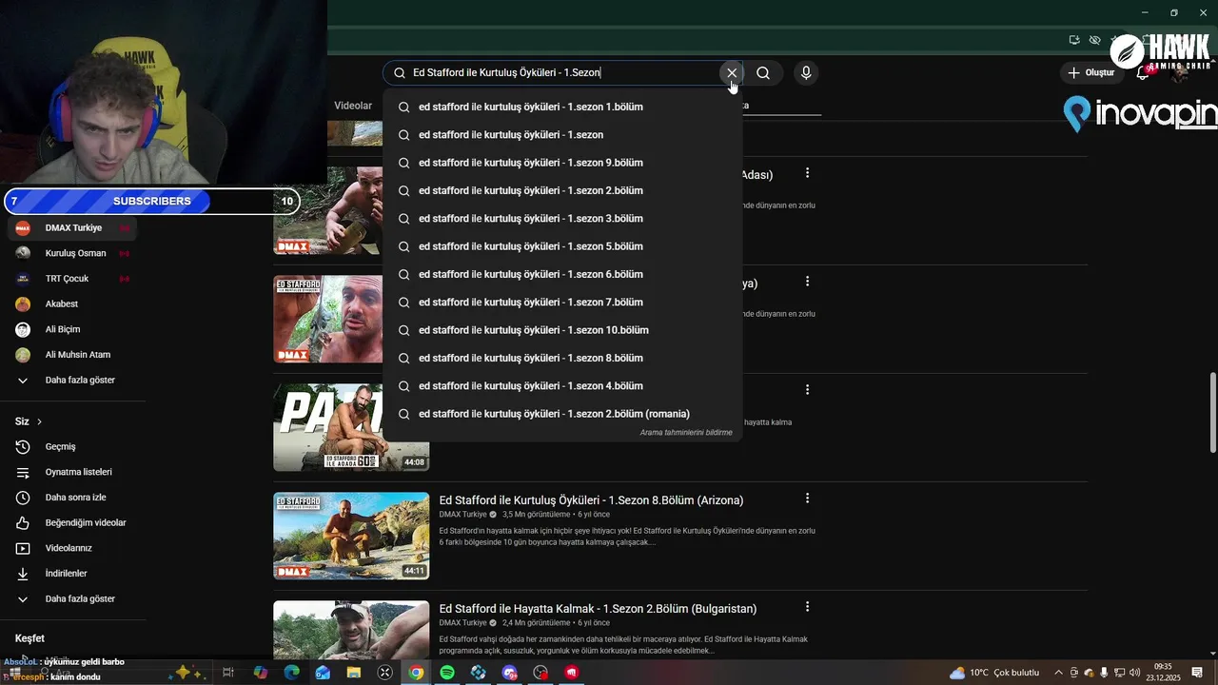The image size is (1218, 685).
Task: Click the magnifier search button
Action: pos(763,72)
